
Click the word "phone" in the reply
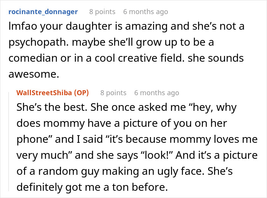(31, 140)
